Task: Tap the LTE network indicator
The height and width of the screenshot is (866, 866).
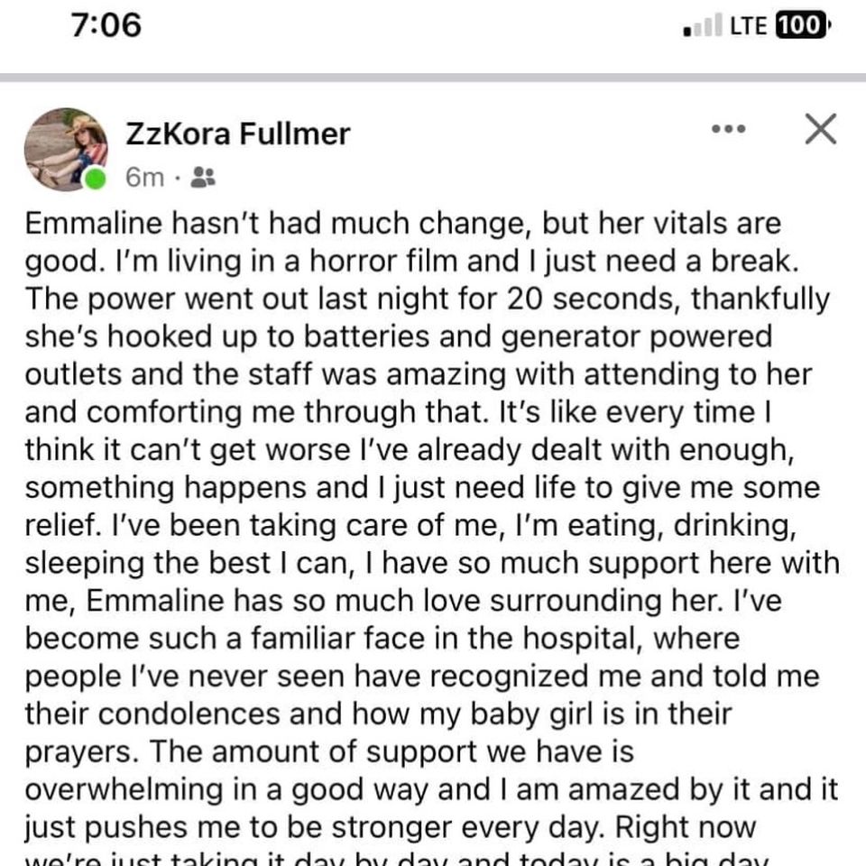Action: coord(749,26)
